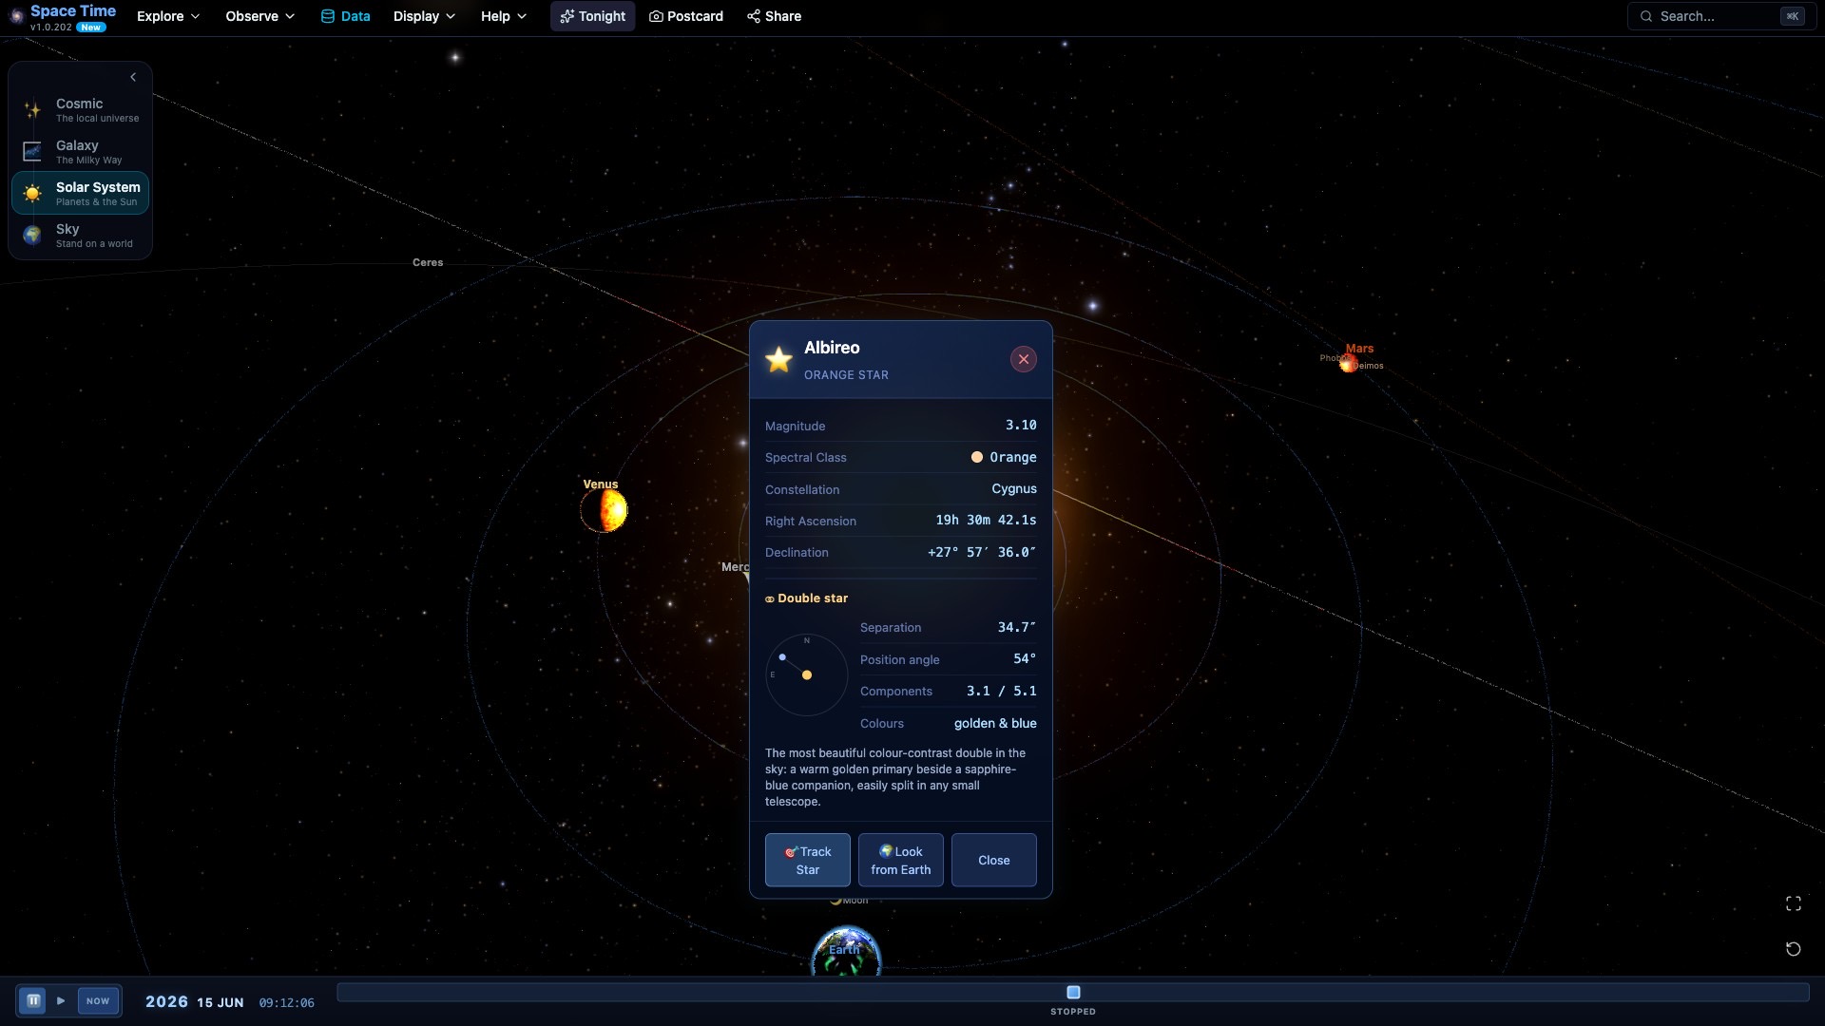Click the Colours value golden & blue
Screen dimensions: 1825x1026
click(x=995, y=723)
